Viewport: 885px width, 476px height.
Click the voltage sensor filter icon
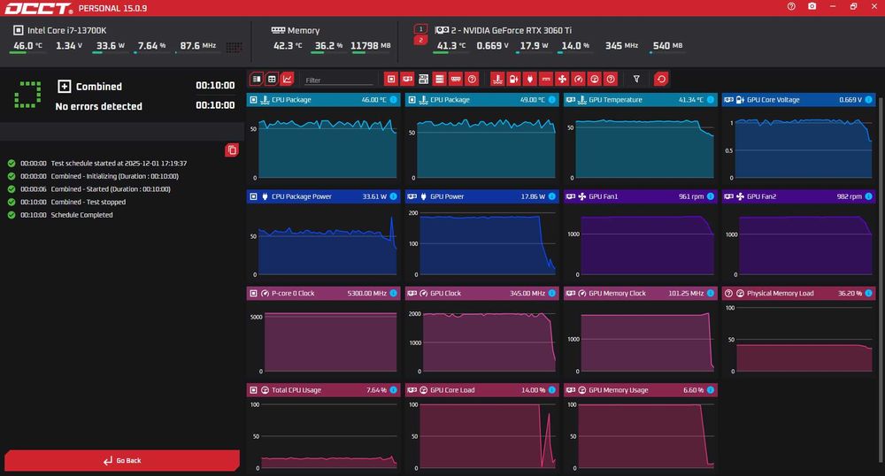[513, 80]
